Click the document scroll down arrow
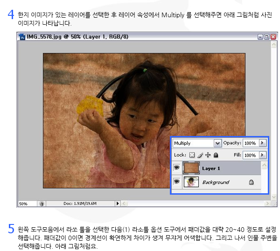Viewport: 280px width, 251px height. 274,197
